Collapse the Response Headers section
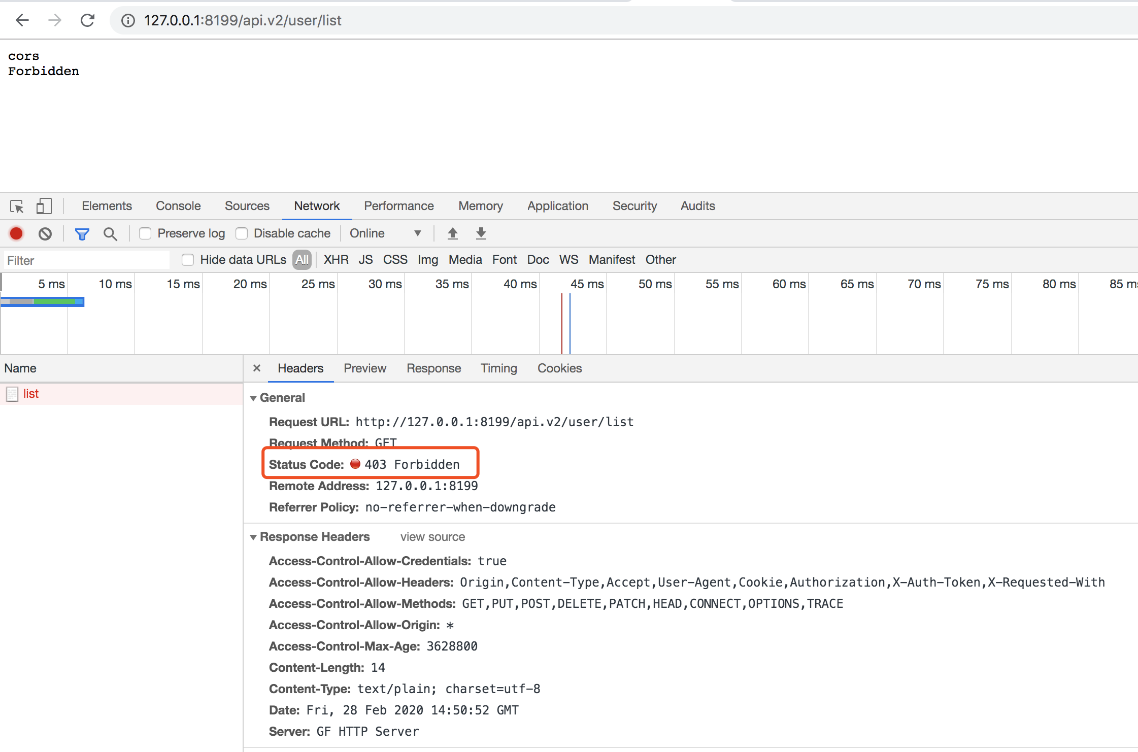This screenshot has width=1138, height=752. [x=253, y=537]
